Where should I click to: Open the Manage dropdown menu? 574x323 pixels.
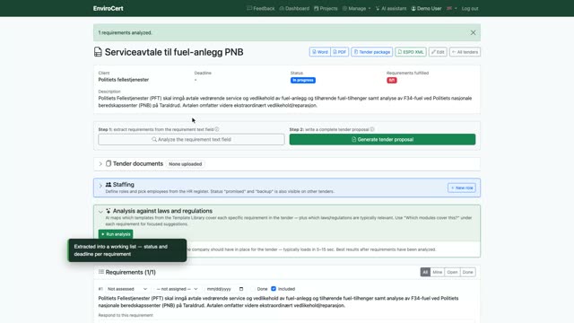tap(357, 8)
